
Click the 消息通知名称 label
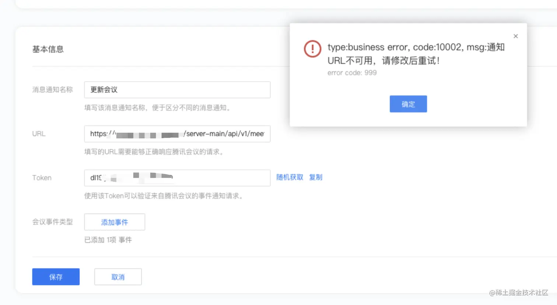tap(53, 90)
